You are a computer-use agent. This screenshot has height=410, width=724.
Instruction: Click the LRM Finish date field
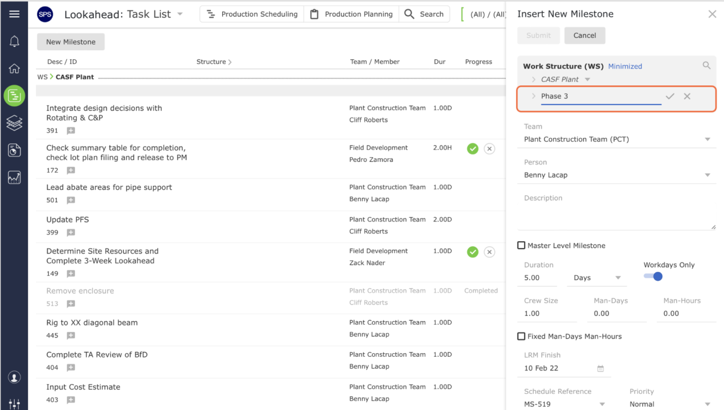tap(564, 368)
